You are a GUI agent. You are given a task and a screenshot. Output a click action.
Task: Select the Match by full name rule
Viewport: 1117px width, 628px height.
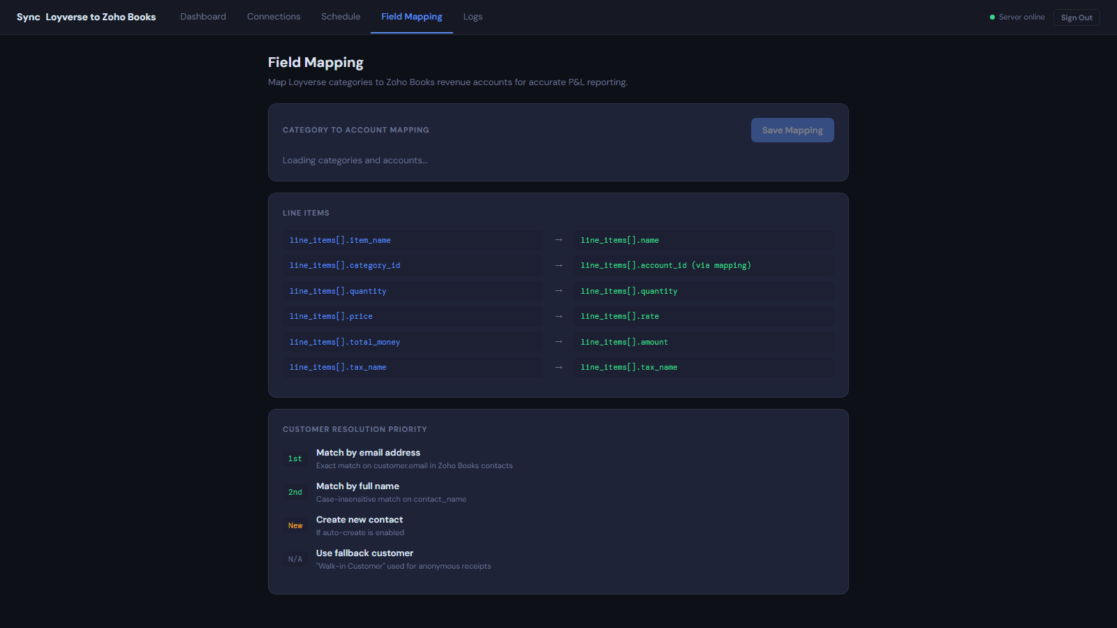pos(357,486)
